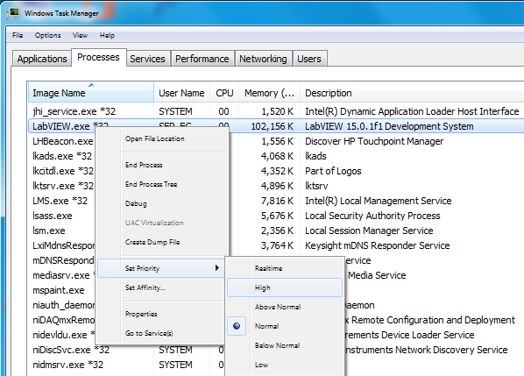
Task: Select the lkads.exe *32 process
Action: click(62, 156)
